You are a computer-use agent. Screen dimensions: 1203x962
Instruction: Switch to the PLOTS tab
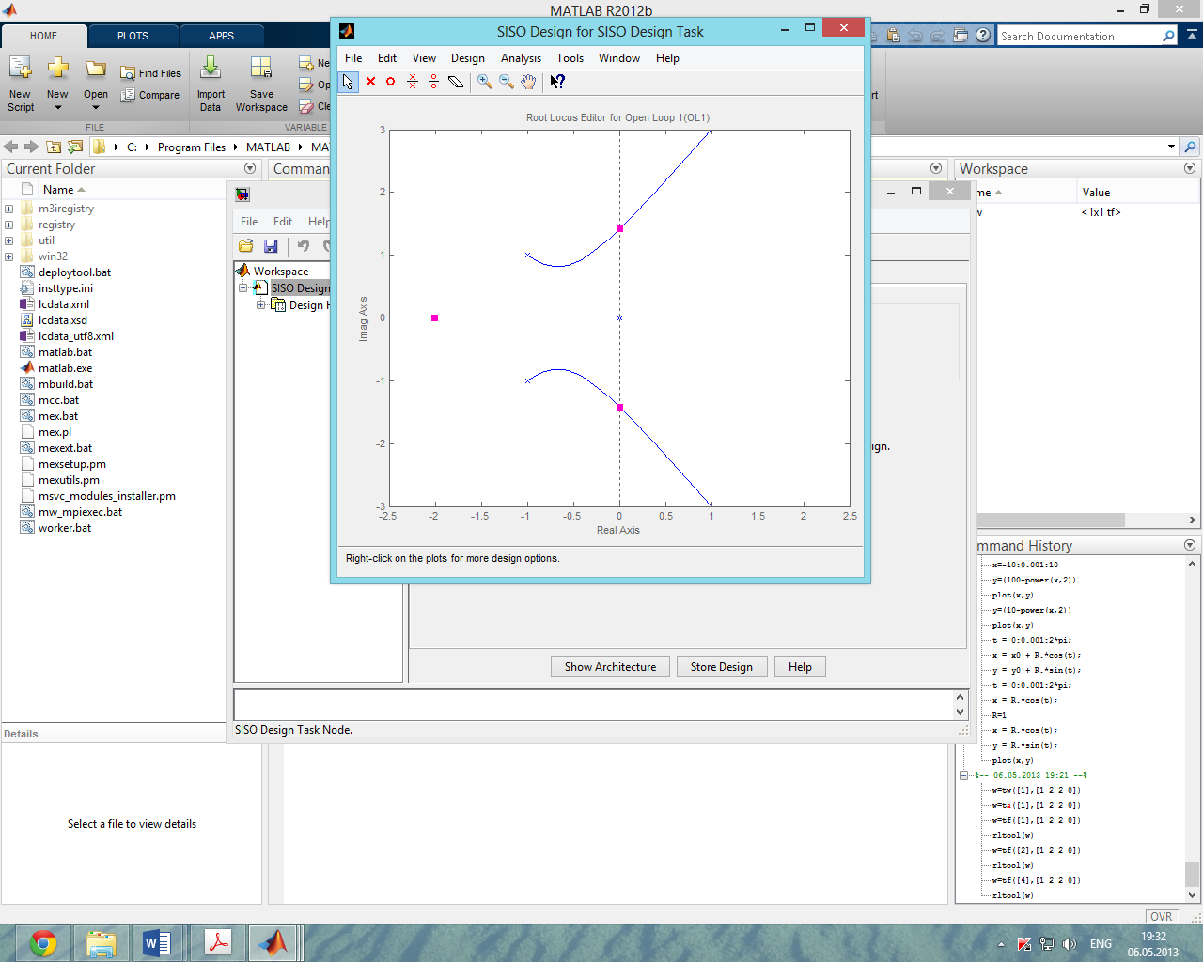tap(133, 36)
